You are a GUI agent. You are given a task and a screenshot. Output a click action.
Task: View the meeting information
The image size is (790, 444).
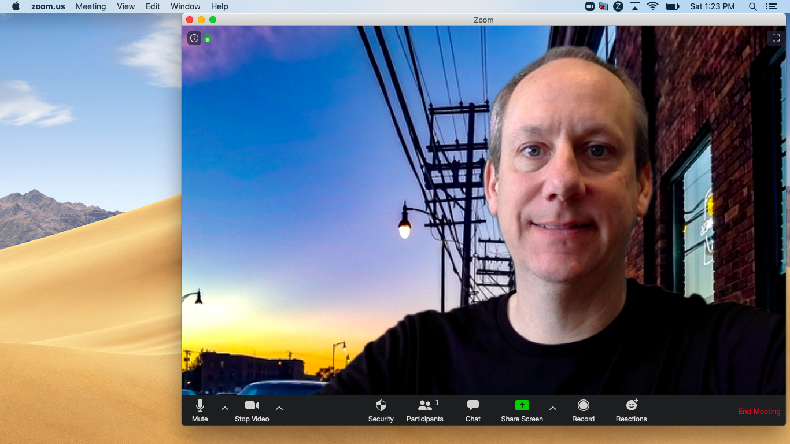click(x=194, y=38)
